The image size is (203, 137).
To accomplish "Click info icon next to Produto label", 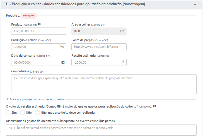I will coord(39,24).
